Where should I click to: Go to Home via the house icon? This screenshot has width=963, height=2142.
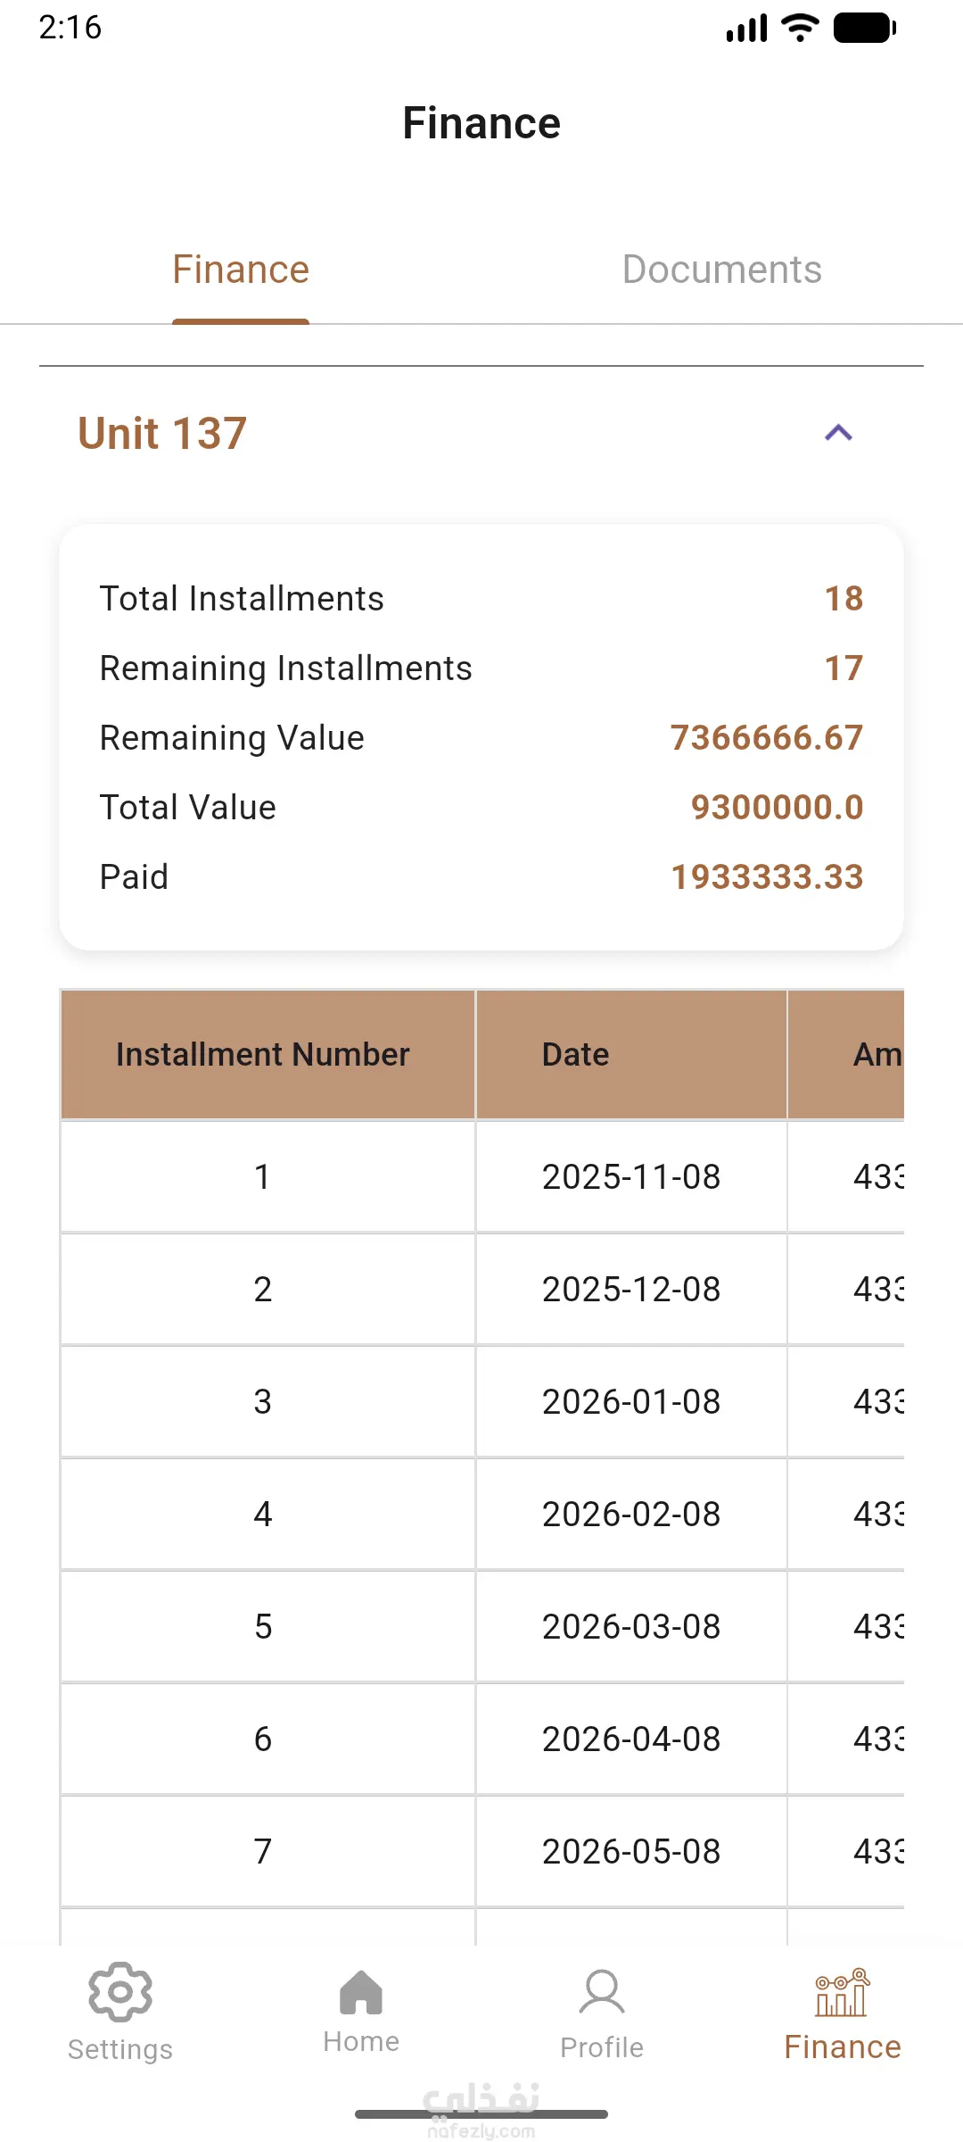pos(361,1992)
